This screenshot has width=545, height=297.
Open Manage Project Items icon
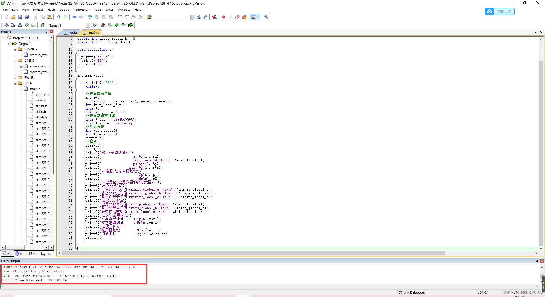click(x=103, y=25)
